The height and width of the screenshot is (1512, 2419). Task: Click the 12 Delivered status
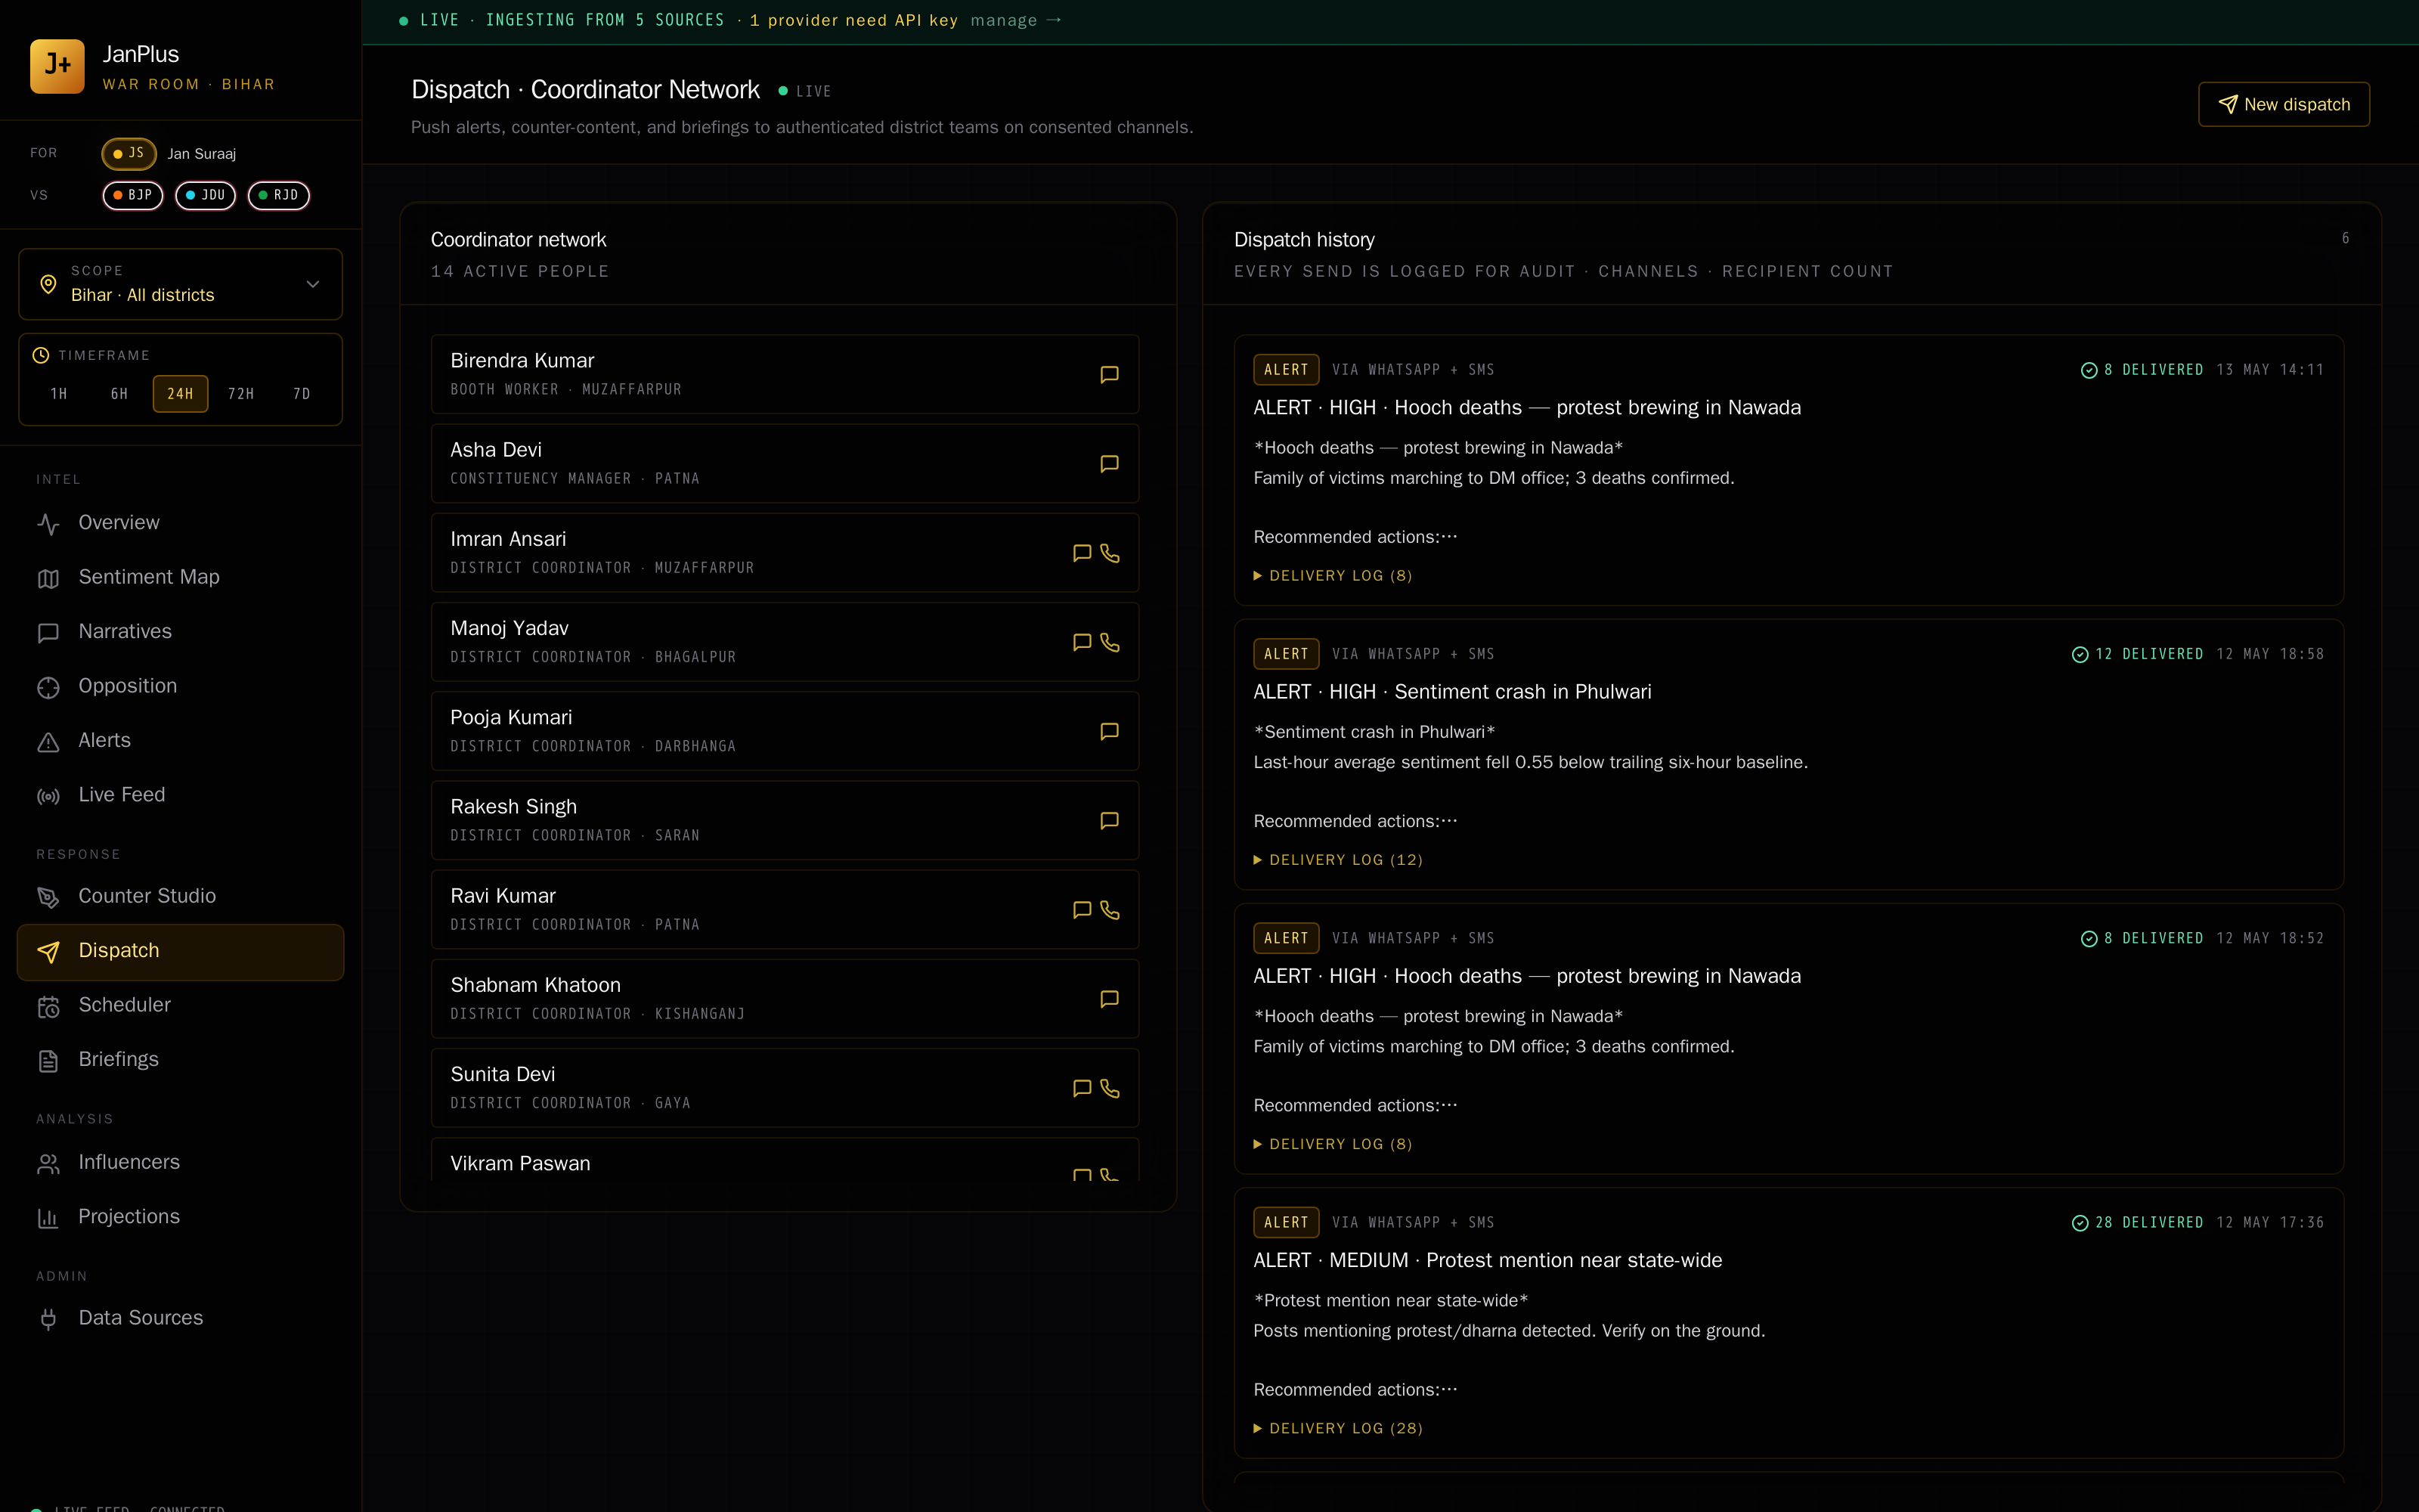point(2137,654)
